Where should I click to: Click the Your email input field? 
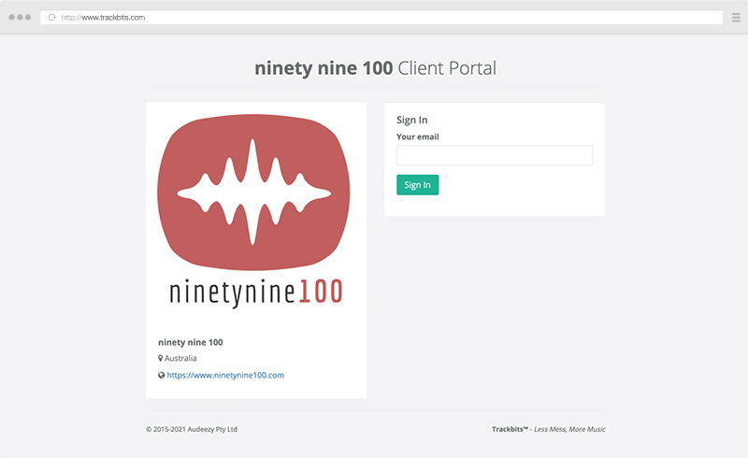click(x=495, y=155)
